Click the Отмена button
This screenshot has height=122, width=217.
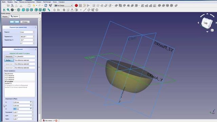pos(25,22)
